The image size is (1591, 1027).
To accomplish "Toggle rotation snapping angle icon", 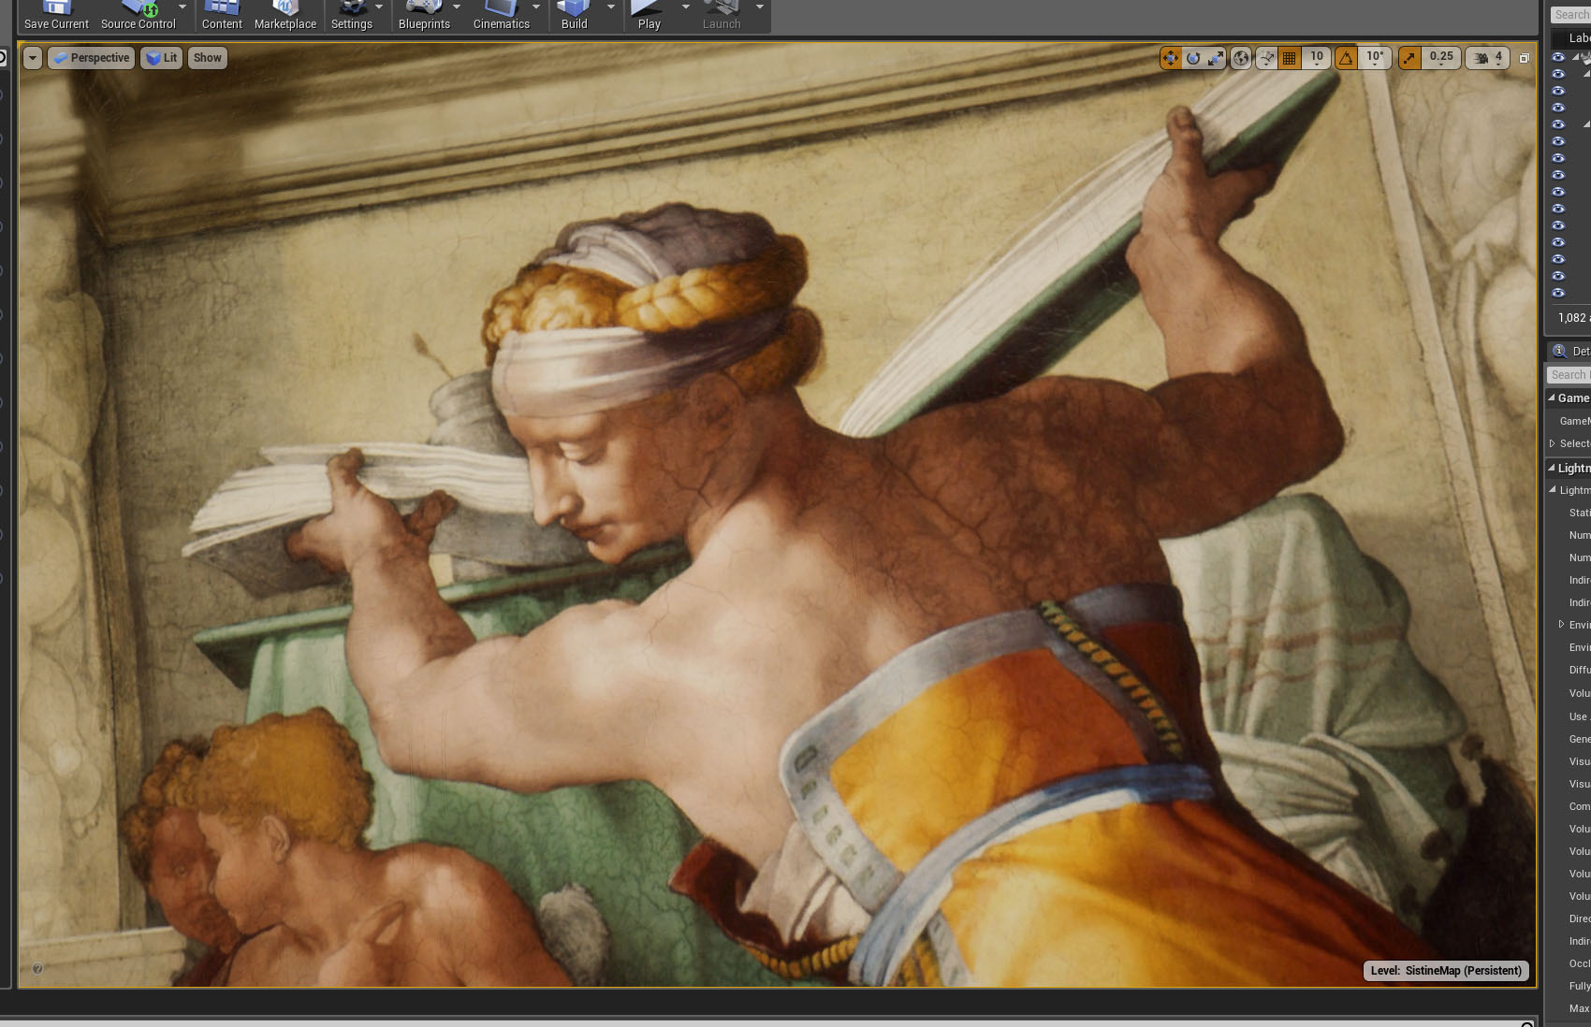I will click(x=1346, y=58).
